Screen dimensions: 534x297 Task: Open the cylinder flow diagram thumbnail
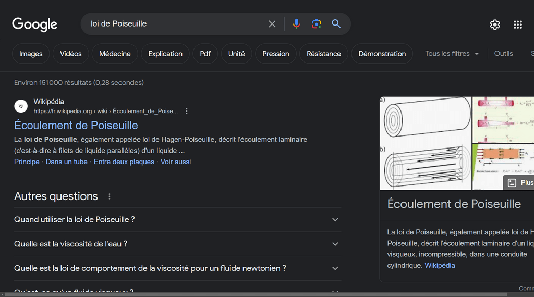(426, 143)
